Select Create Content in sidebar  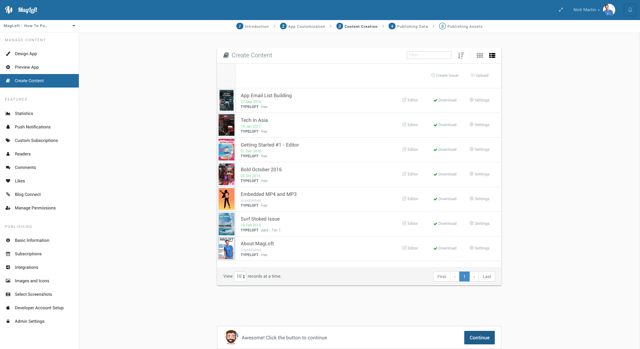point(39,81)
